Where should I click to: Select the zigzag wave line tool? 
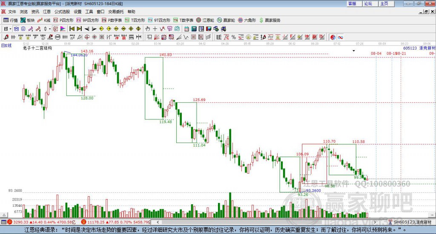coord(186,37)
